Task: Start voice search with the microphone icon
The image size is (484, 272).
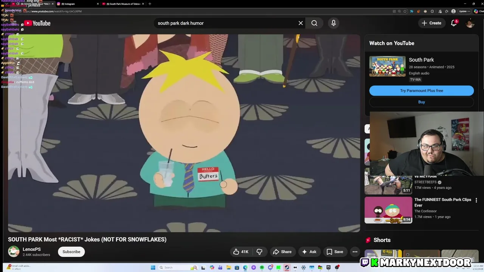Action: [x=334, y=23]
